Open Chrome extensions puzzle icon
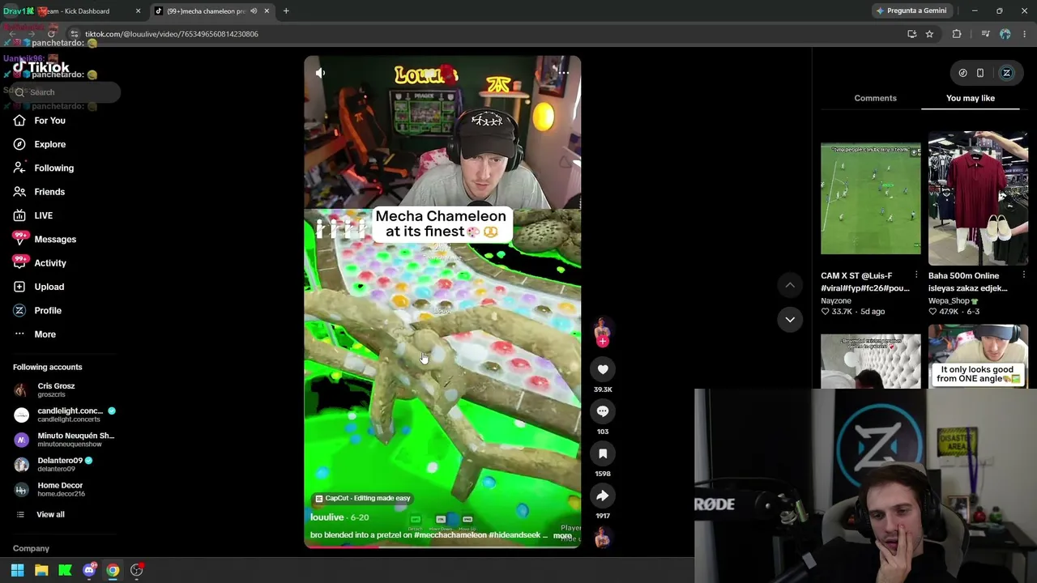 [957, 34]
